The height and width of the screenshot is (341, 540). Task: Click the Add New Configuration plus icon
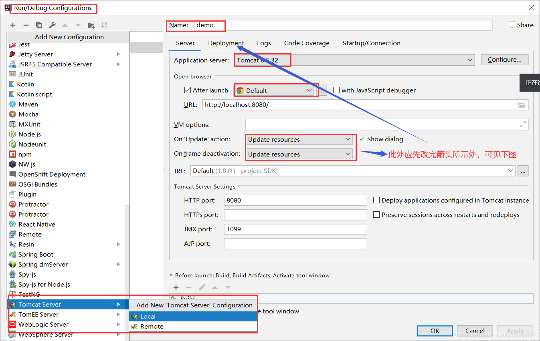pyautogui.click(x=13, y=25)
